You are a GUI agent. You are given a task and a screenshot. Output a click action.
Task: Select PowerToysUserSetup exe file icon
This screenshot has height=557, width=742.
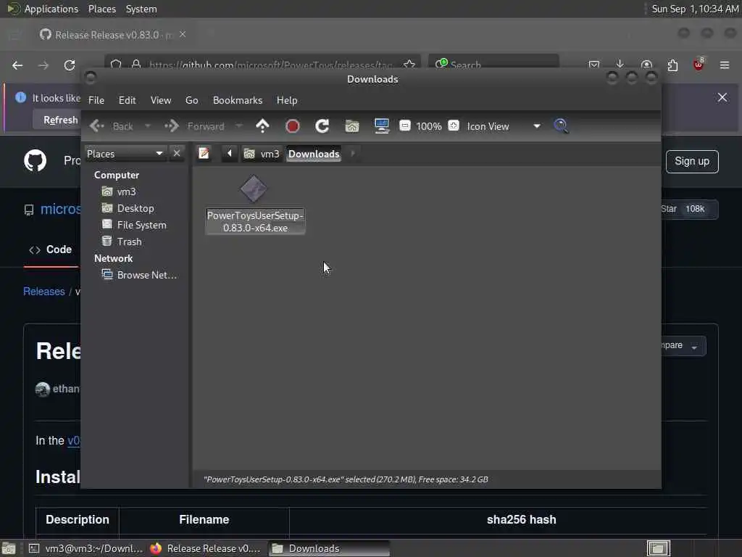[254, 189]
